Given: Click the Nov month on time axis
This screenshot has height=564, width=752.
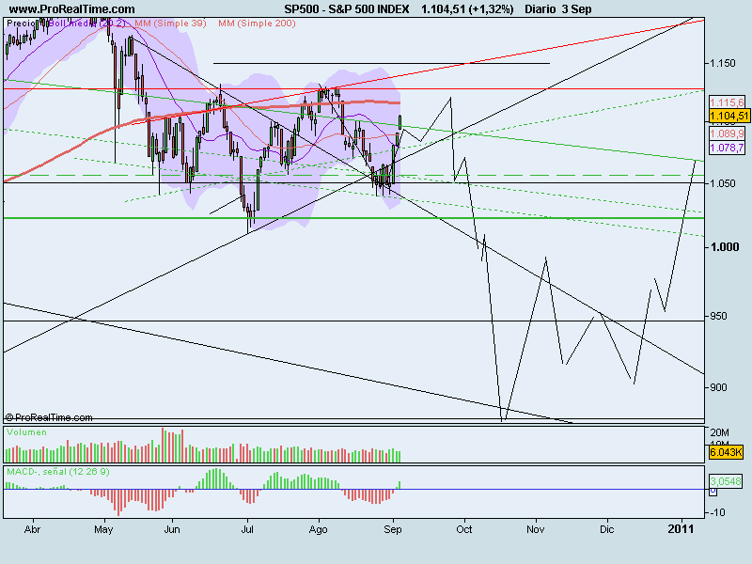Looking at the screenshot, I should 535,529.
